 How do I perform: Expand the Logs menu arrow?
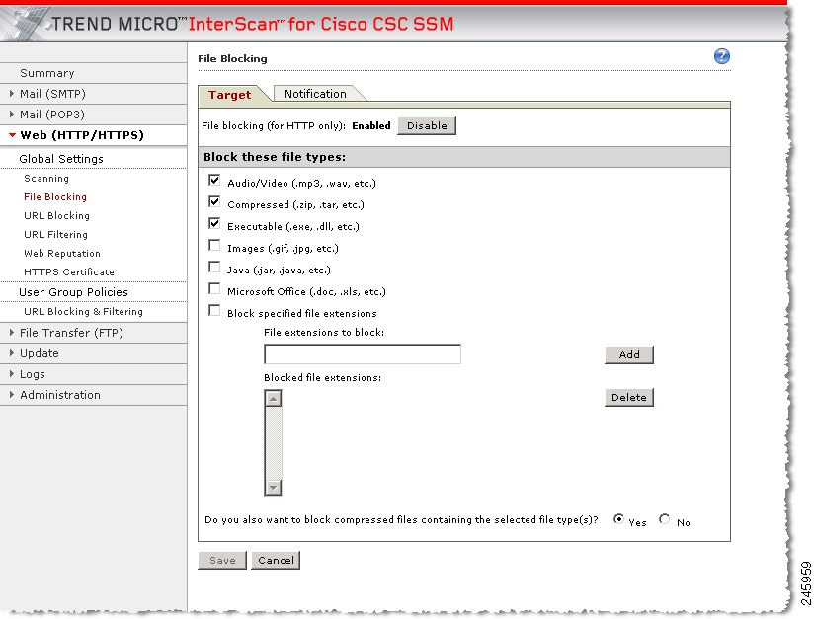coord(12,374)
